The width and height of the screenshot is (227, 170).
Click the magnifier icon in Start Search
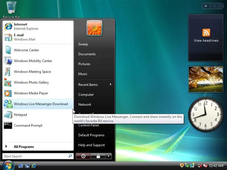[x=70, y=156]
